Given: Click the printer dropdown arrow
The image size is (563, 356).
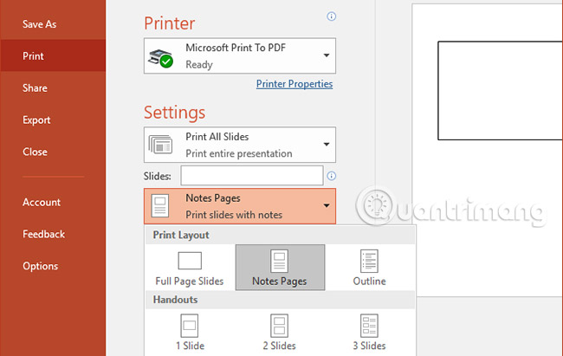Looking at the screenshot, I should (x=327, y=55).
